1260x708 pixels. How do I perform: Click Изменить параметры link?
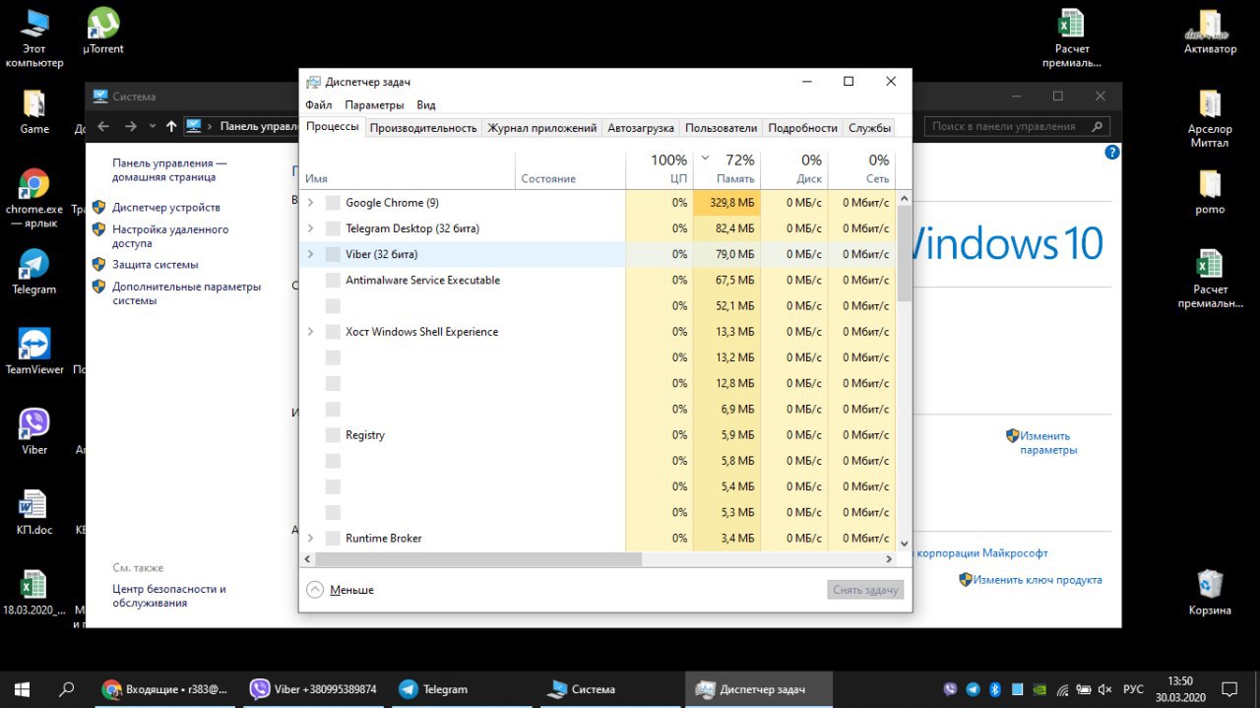click(1048, 443)
